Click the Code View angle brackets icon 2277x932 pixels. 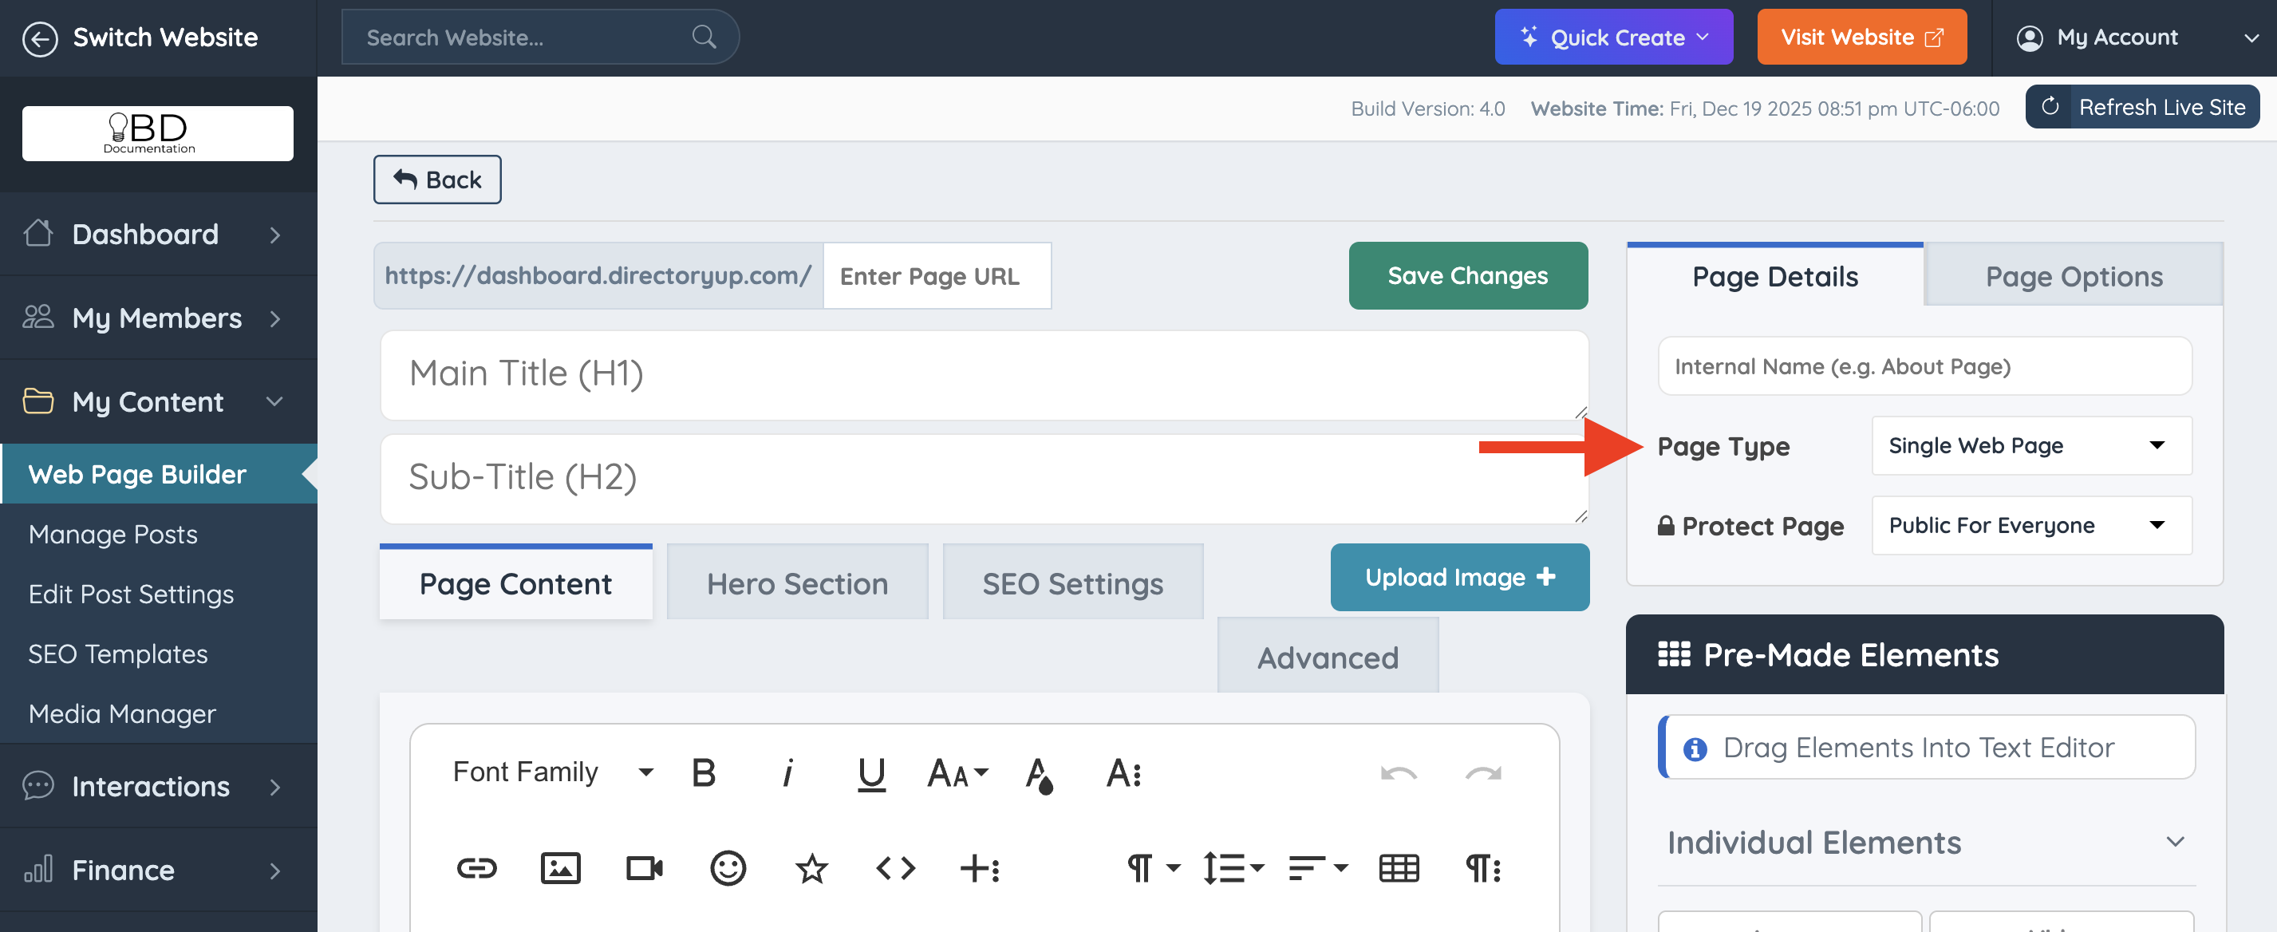click(x=894, y=868)
